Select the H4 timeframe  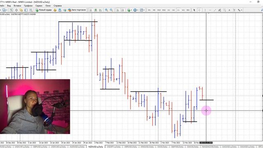(173, 10)
